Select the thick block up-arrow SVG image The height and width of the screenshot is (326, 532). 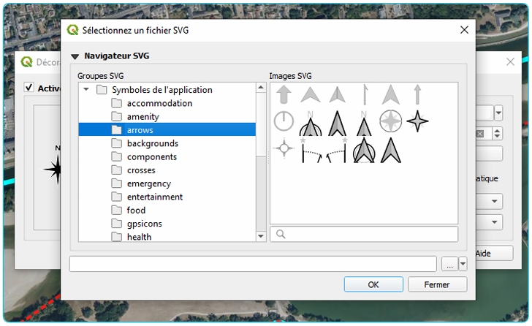coord(284,95)
